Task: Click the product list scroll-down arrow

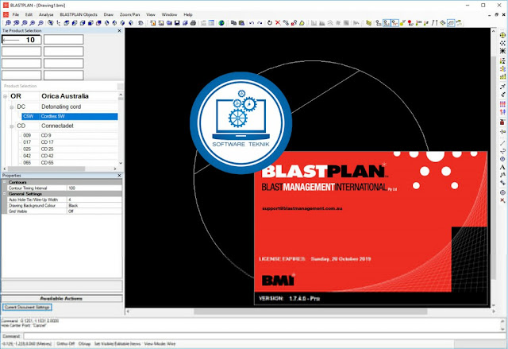Action: pos(121,163)
